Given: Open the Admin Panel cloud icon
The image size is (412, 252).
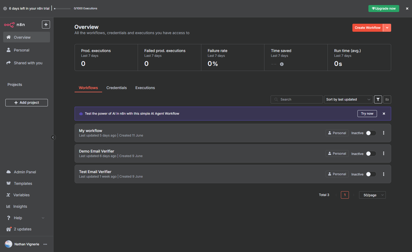Looking at the screenshot, I should pos(9,172).
